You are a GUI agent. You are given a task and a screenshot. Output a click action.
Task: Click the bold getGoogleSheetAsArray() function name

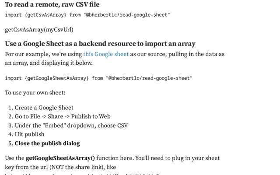(60, 158)
